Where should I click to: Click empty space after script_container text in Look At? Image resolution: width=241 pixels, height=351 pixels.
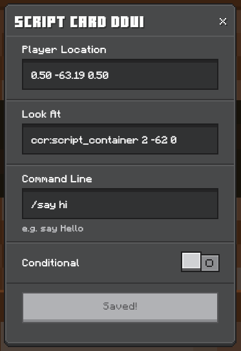pyautogui.click(x=197, y=140)
